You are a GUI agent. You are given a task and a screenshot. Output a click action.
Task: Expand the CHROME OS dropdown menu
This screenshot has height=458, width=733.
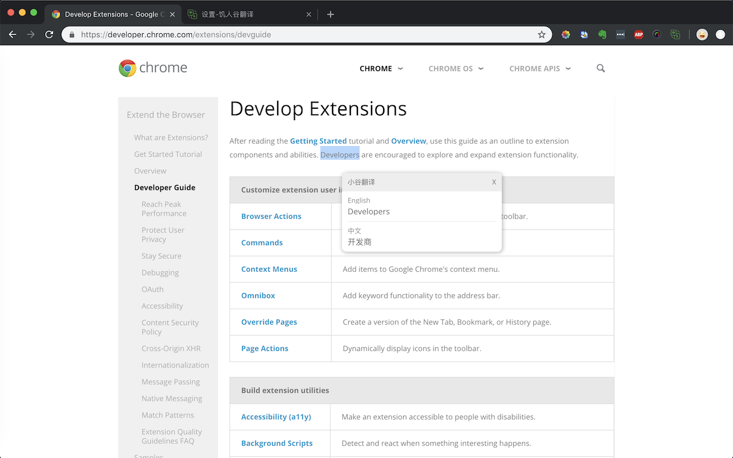click(x=456, y=69)
